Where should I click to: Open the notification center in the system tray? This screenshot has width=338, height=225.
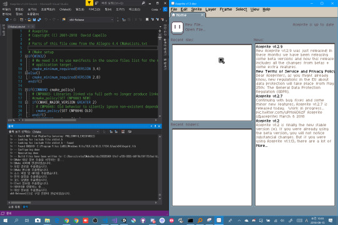point(330,221)
